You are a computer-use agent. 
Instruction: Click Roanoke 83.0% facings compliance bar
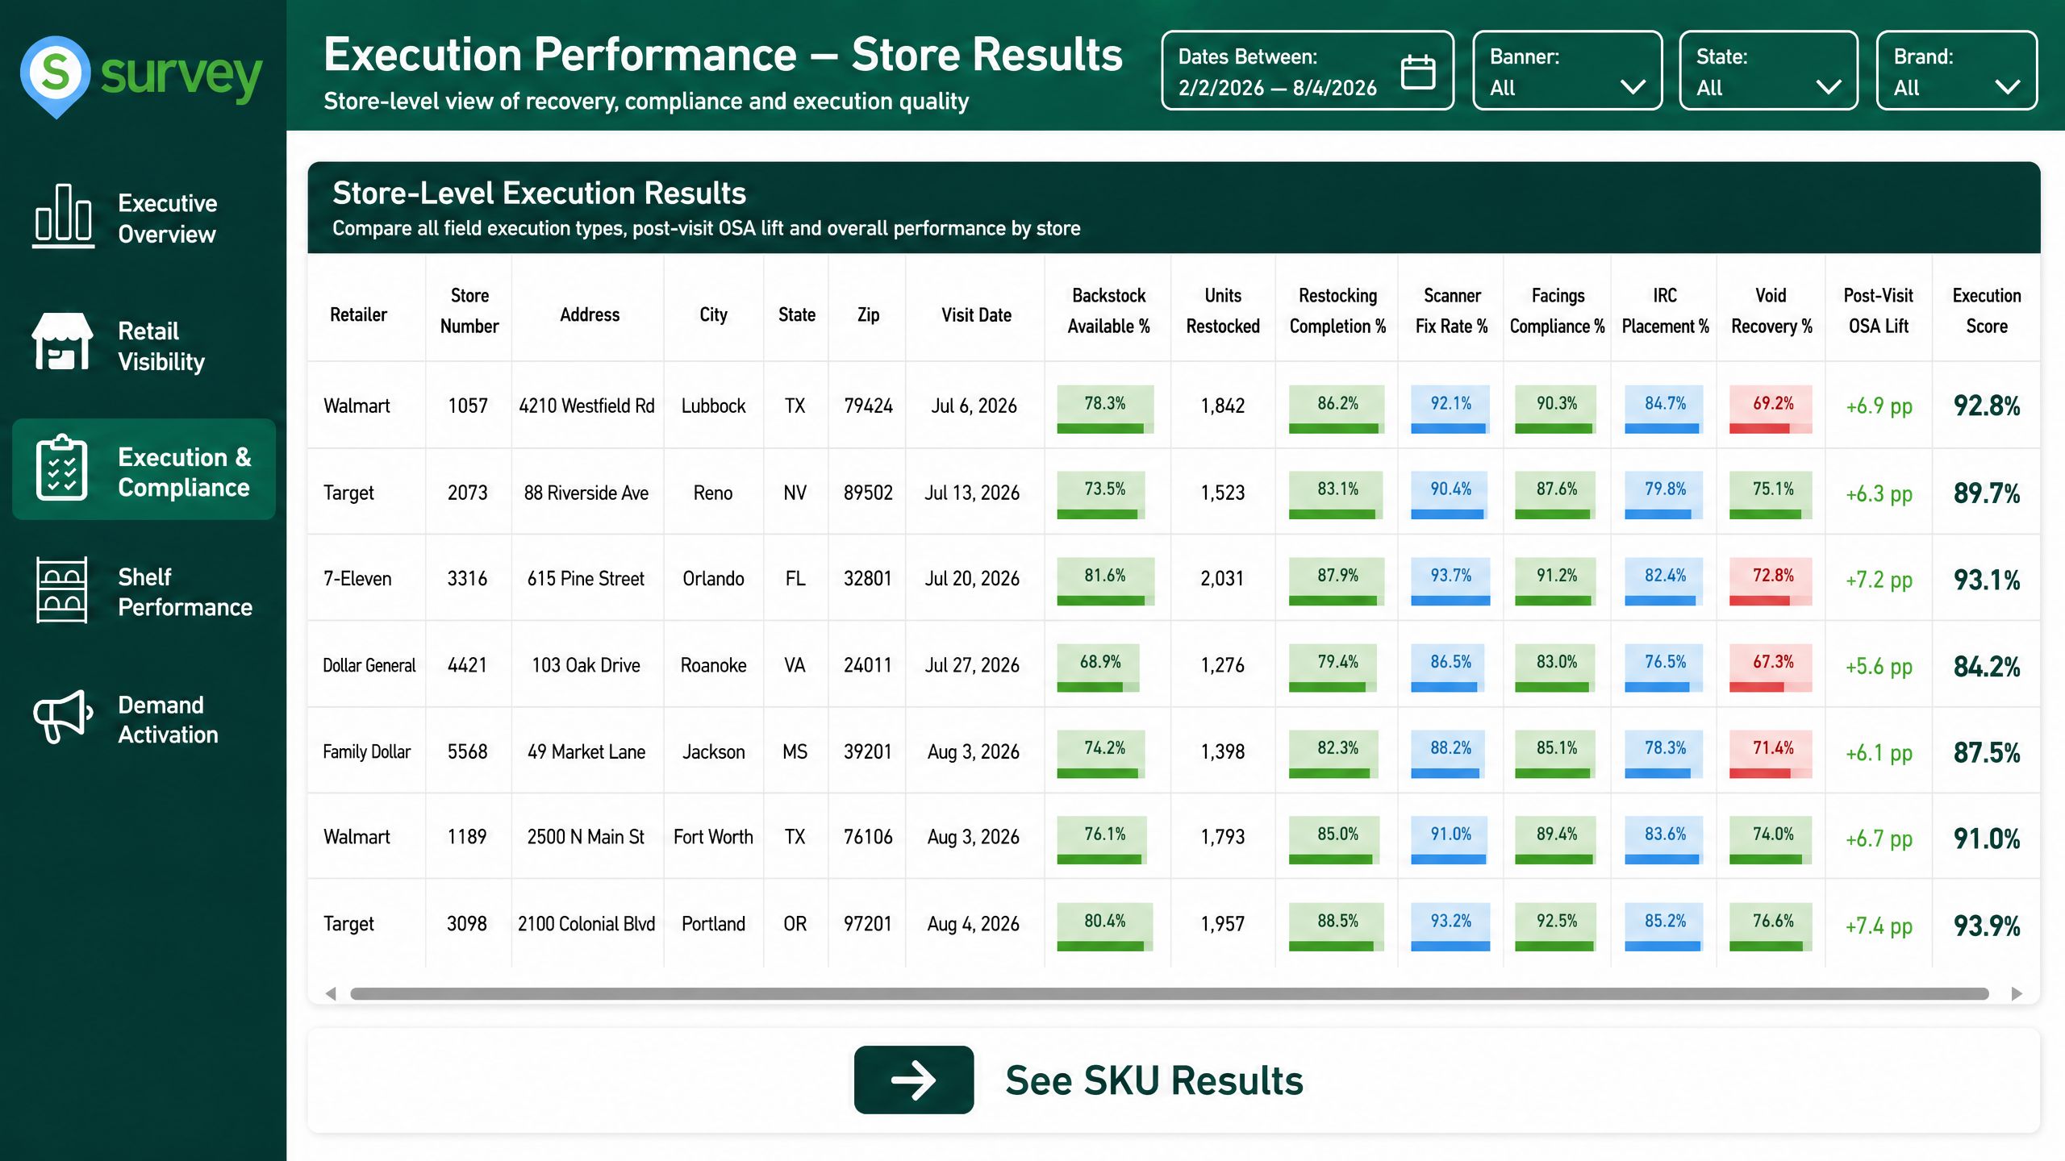pos(1554,668)
